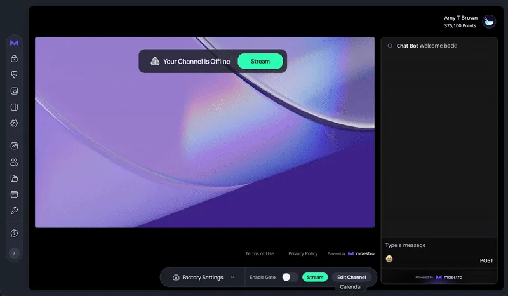Open the settings gear in the sidebar
Viewport: 508px width, 296px height.
tap(14, 123)
